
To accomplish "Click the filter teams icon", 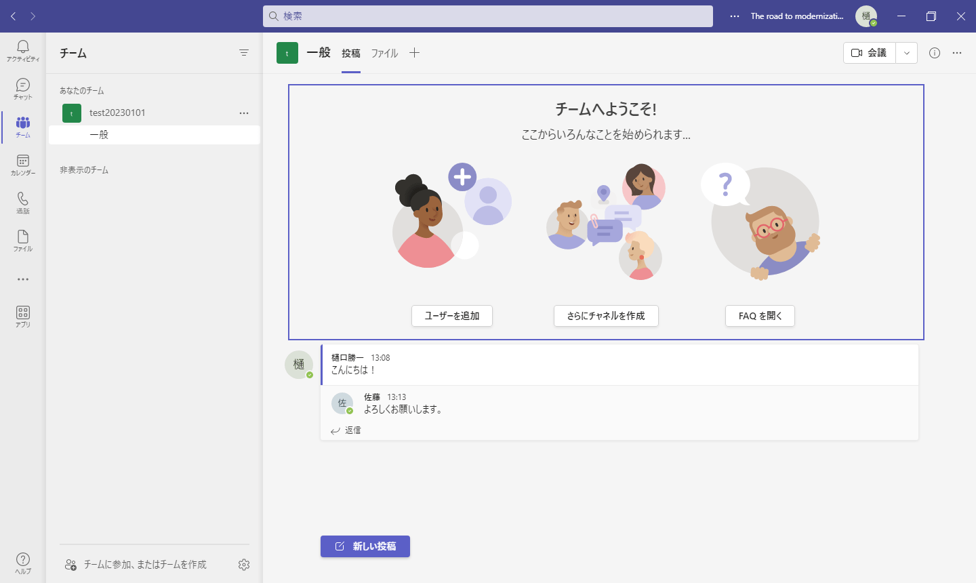I will tap(244, 53).
